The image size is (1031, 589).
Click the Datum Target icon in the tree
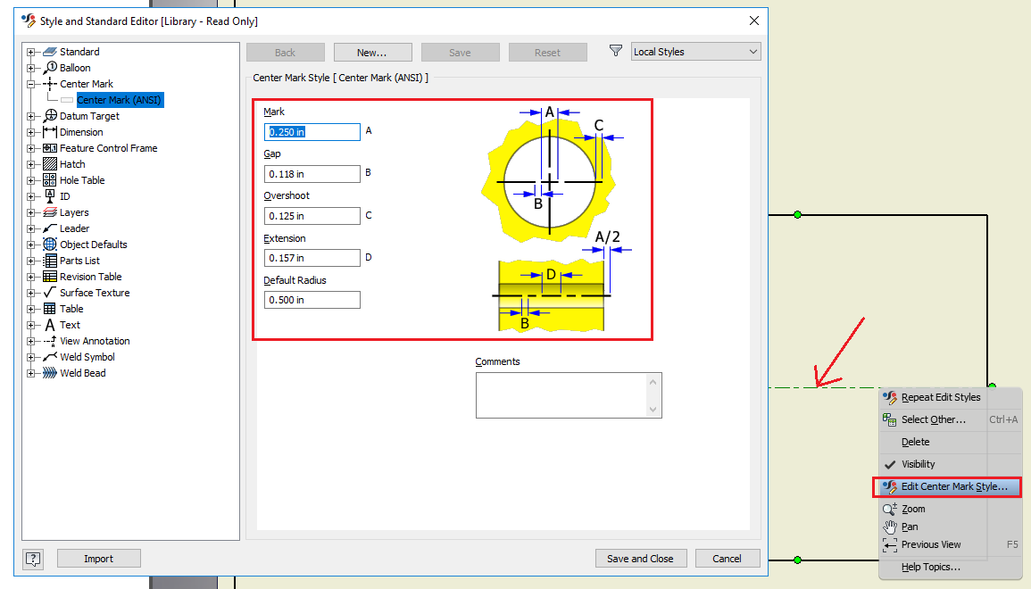click(48, 115)
